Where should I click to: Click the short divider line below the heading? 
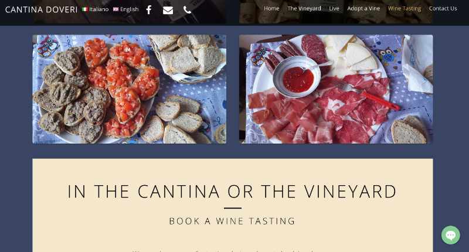(x=232, y=208)
